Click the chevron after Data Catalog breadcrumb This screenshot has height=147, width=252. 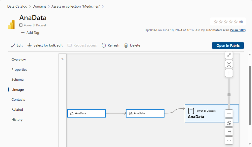(30, 7)
